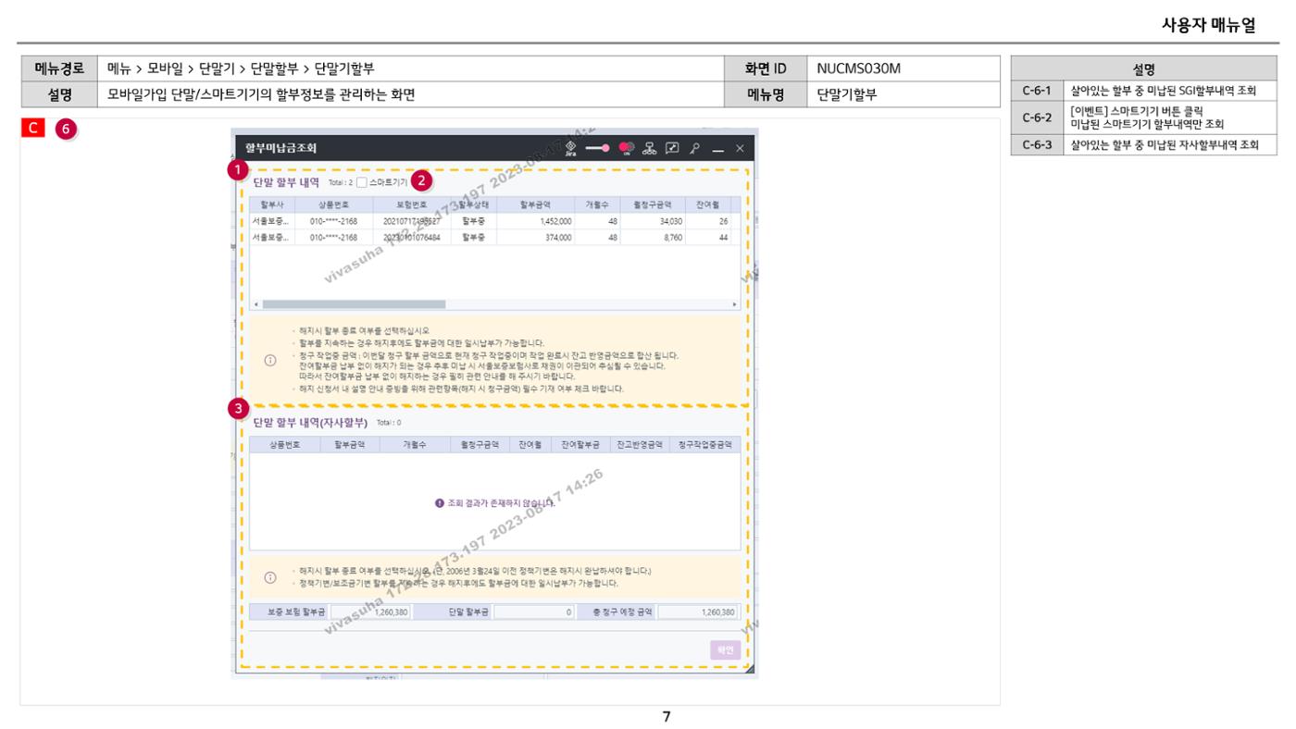Click the 잔여할부금 header in 자사할부 table

580,444
